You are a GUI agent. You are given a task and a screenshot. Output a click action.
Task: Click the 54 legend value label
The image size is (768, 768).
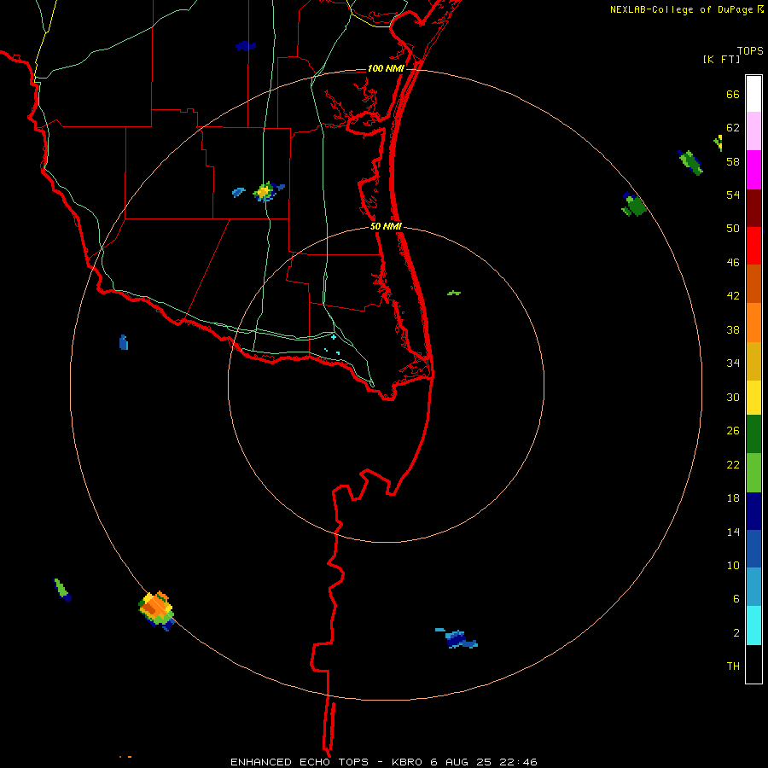point(733,195)
